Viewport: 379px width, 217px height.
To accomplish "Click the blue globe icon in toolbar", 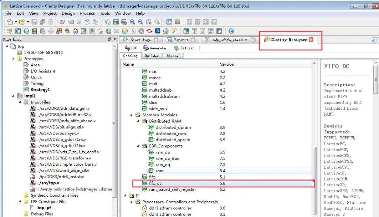I will (231, 31).
